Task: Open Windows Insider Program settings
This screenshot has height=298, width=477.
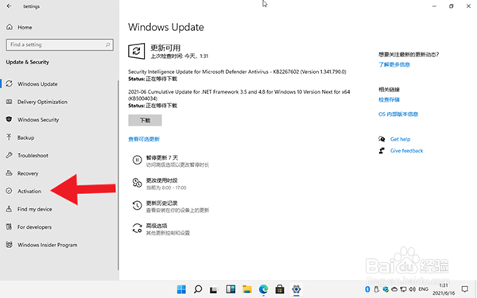Action: coord(47,245)
